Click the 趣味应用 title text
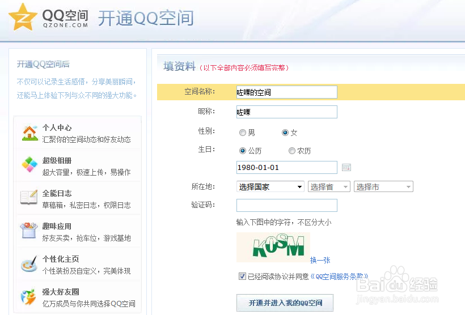 (x=57, y=227)
